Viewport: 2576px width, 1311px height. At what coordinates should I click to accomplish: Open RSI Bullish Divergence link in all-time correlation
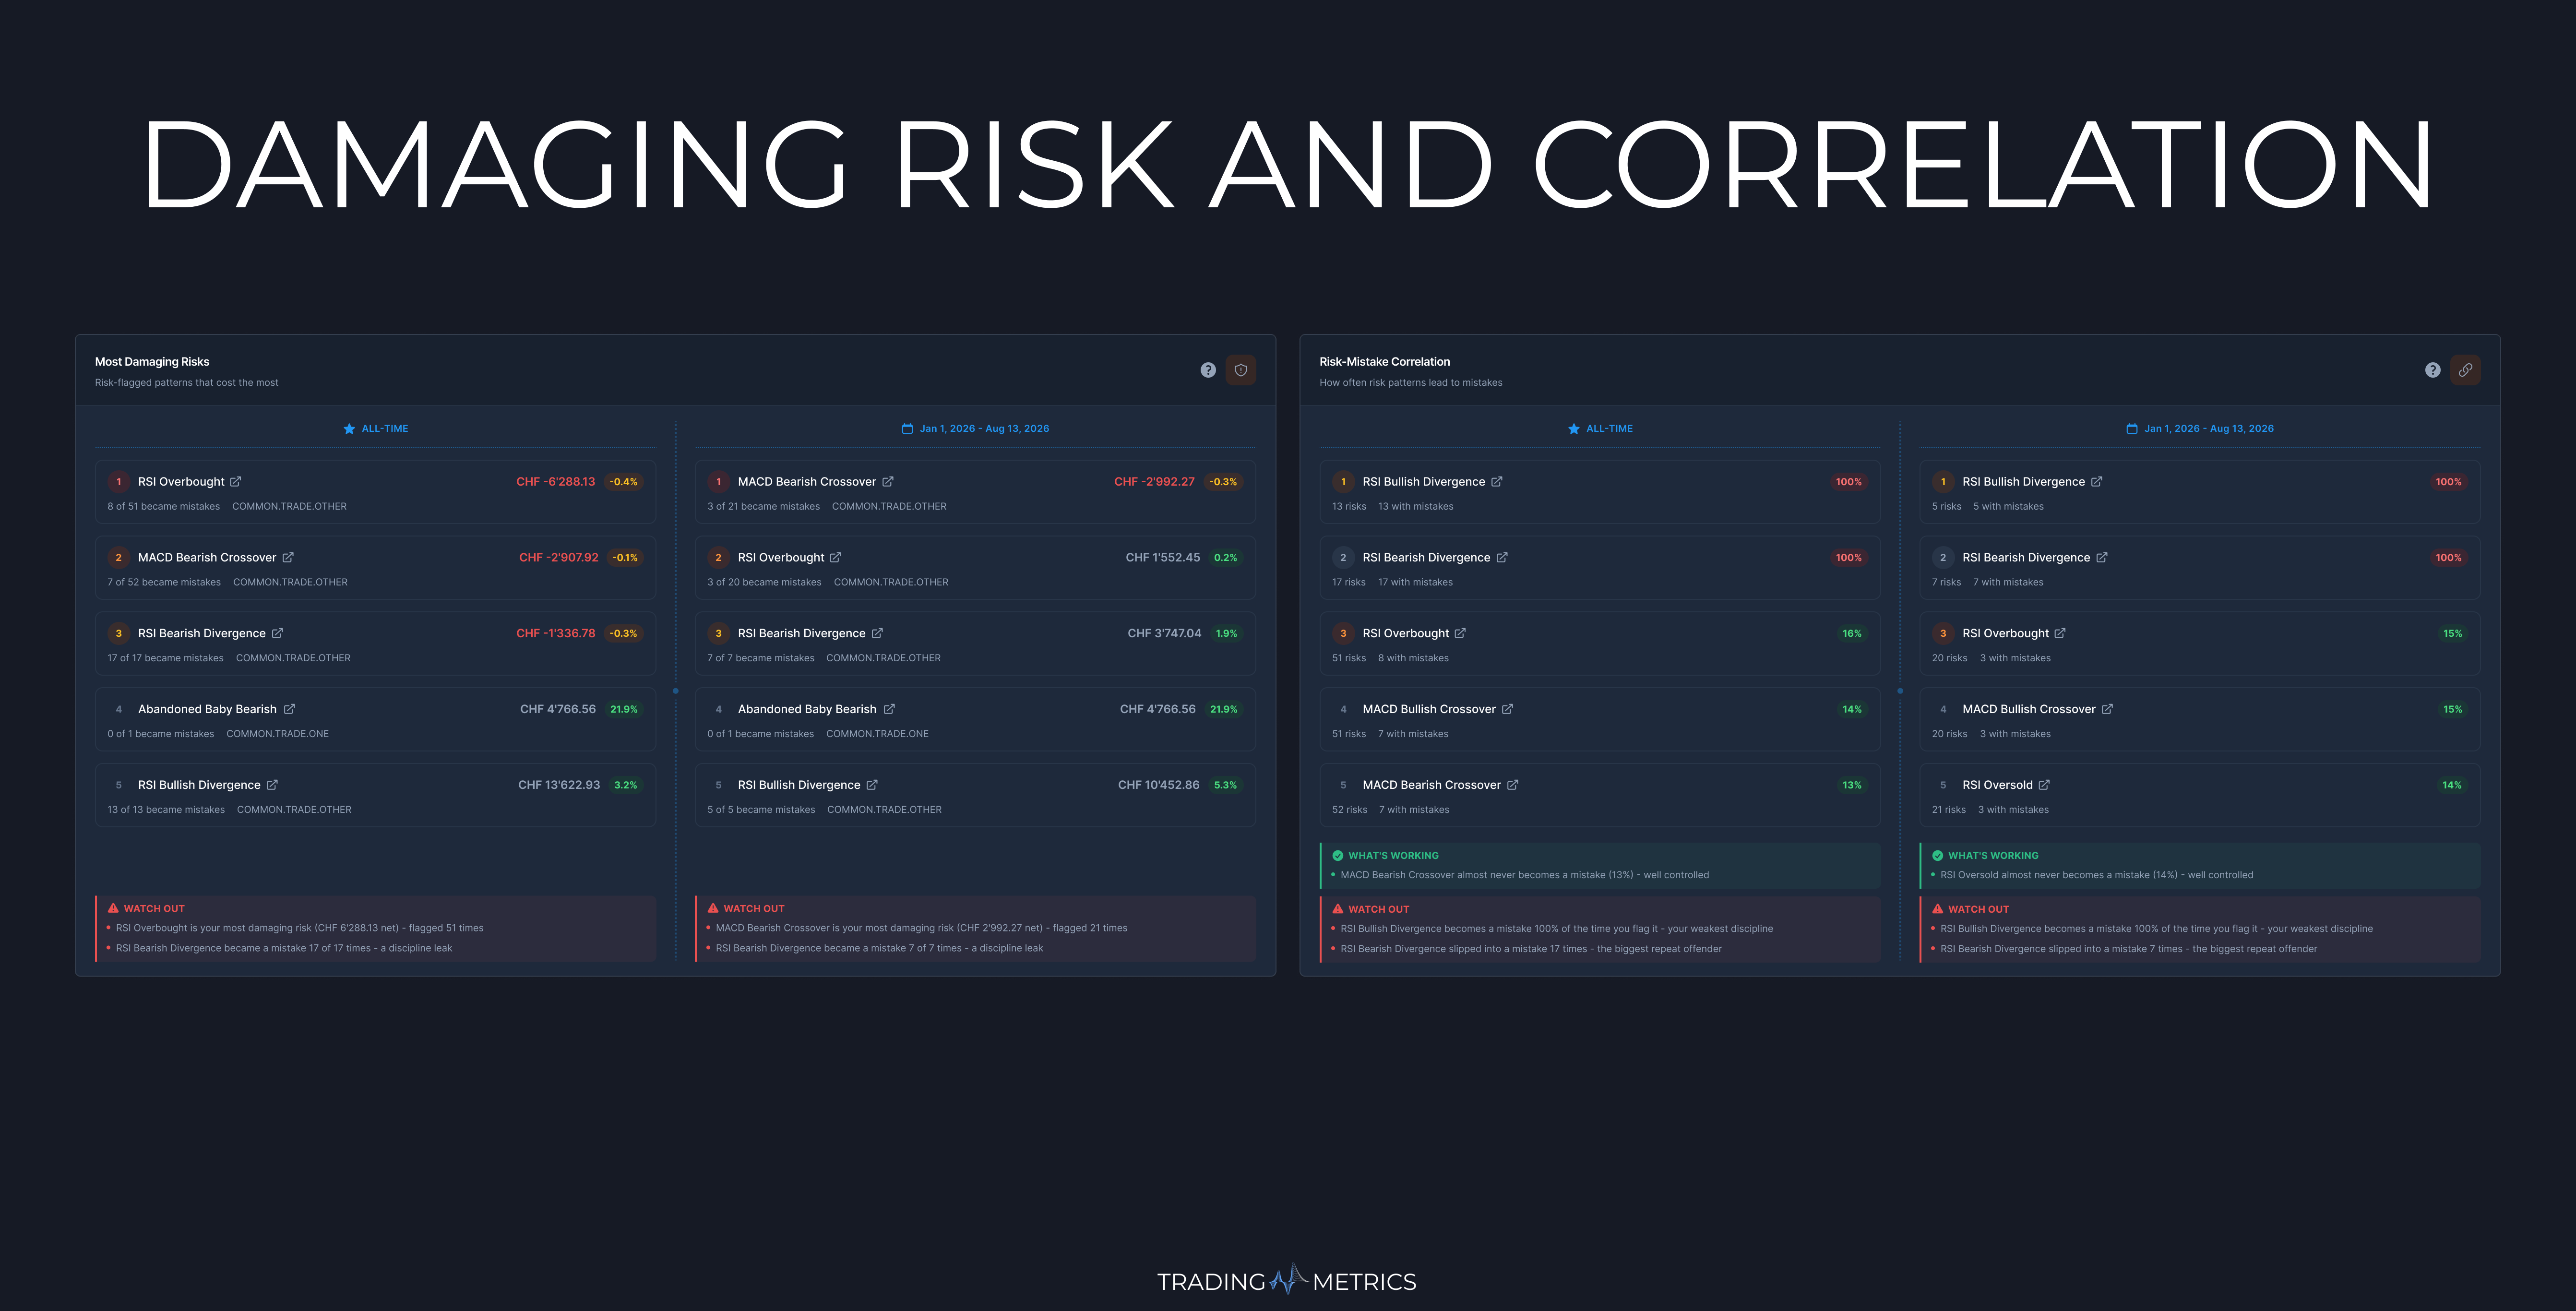(1497, 482)
